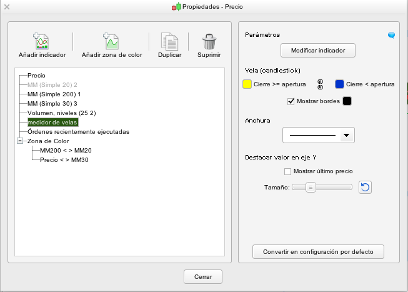Click the Añadir indicador icon
The width and height of the screenshot is (408, 292).
click(x=41, y=41)
